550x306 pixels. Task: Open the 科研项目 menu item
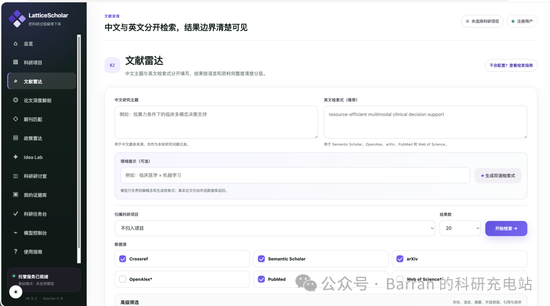point(42,63)
